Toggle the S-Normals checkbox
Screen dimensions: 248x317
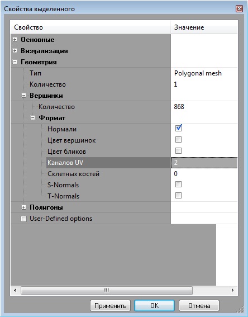tap(178, 184)
